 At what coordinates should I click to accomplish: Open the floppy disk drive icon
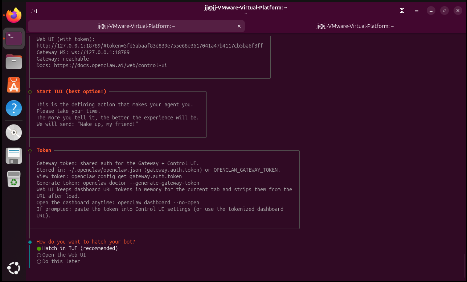tap(14, 156)
